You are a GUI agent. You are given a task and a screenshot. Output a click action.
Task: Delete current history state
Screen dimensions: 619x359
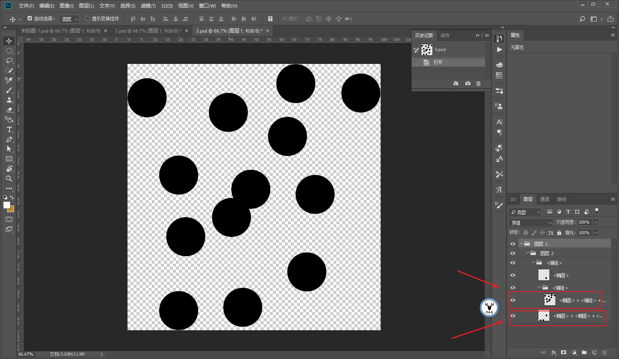coord(478,83)
